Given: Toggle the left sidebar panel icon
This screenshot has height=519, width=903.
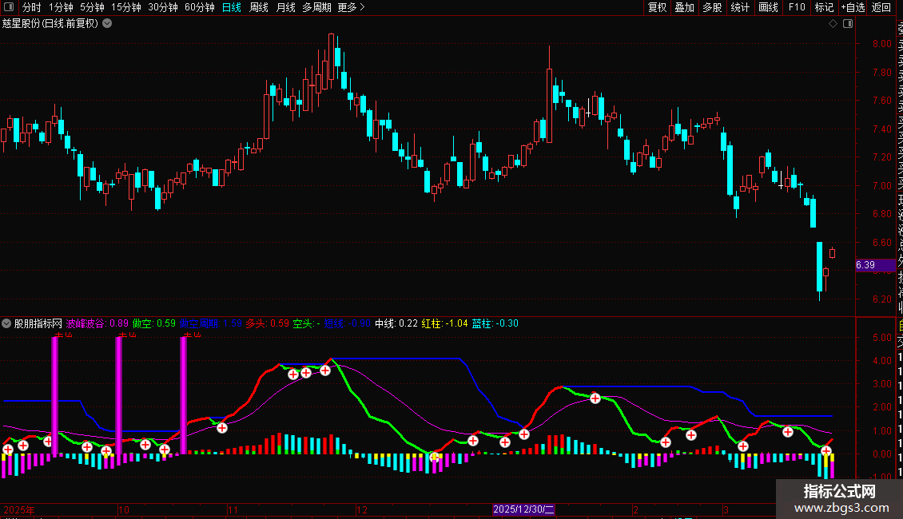Looking at the screenshot, I should [8, 7].
